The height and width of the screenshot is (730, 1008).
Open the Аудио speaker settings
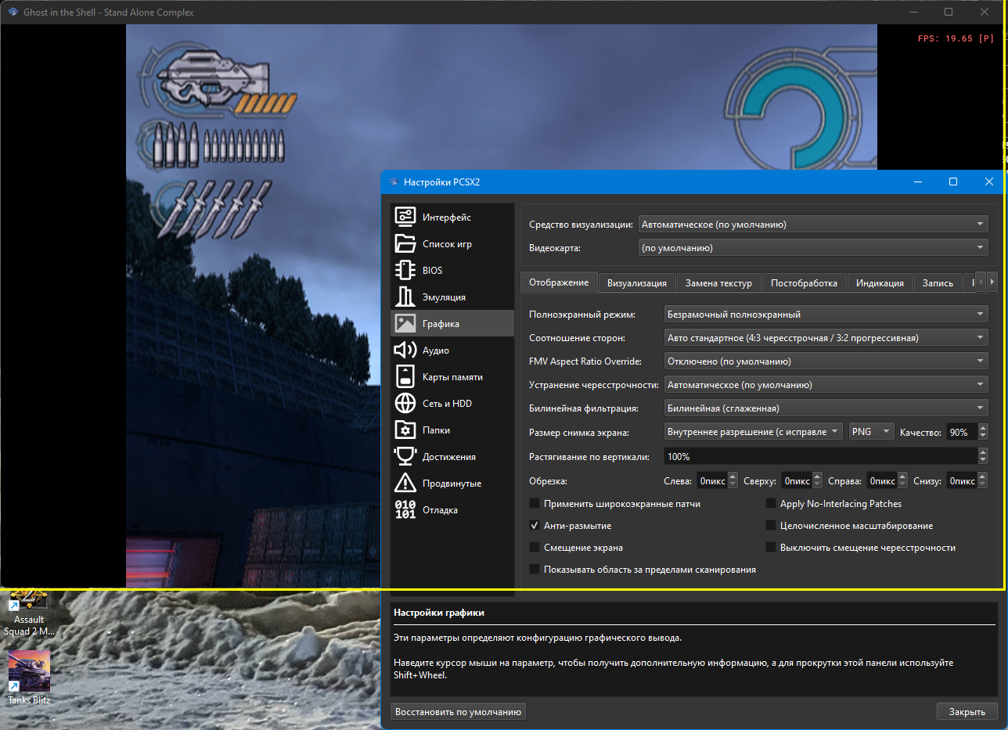[x=452, y=351]
